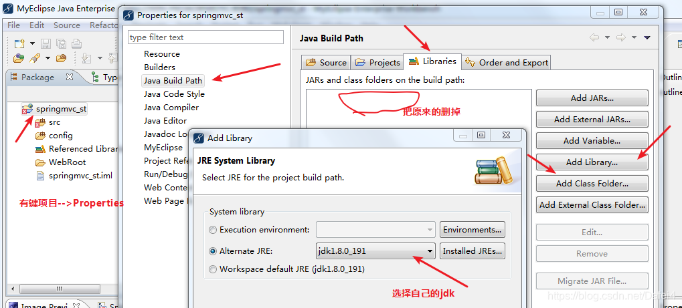Image resolution: width=682 pixels, height=308 pixels.
Task: Switch to the Libraries tab
Action: click(432, 61)
